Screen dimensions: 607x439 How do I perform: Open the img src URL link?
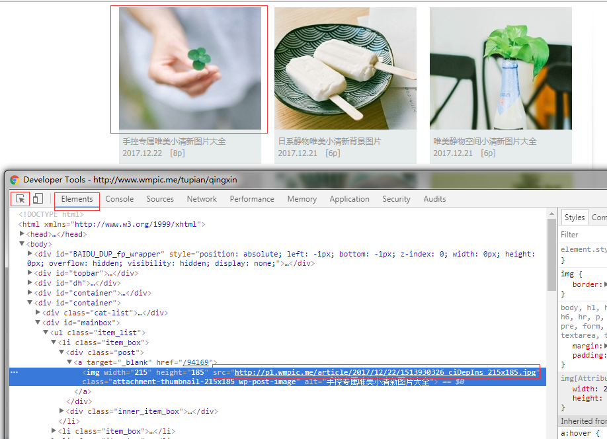(x=385, y=372)
